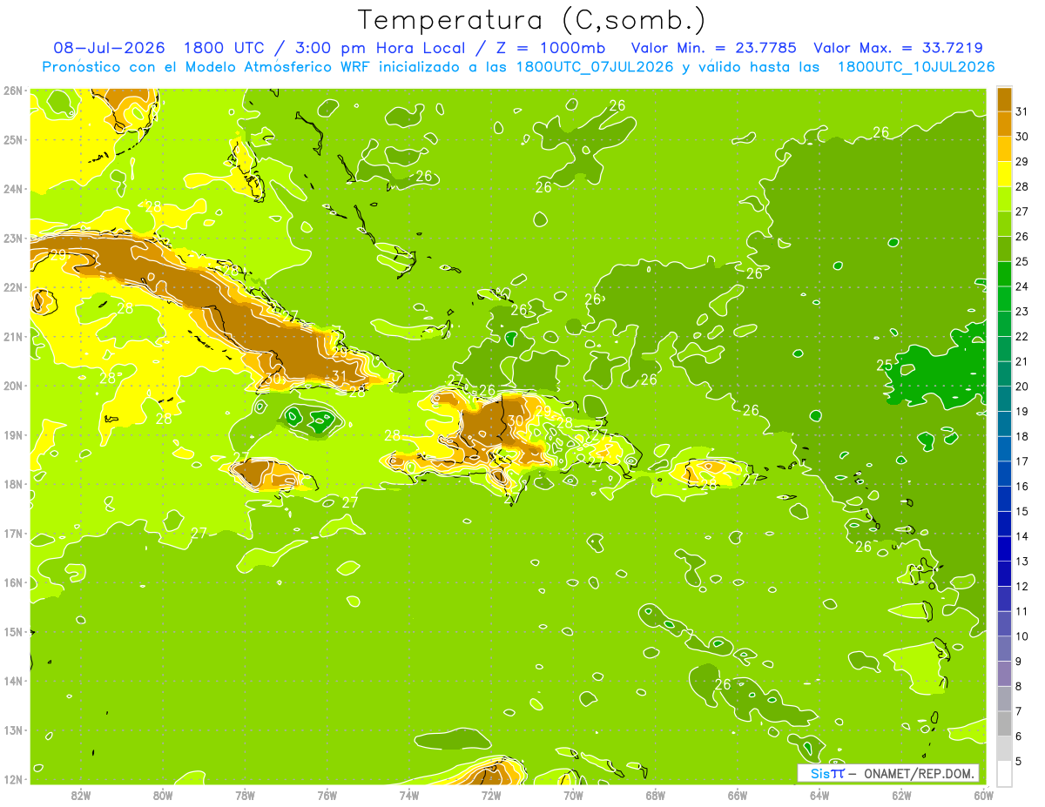The height and width of the screenshot is (807, 1045).
Task: Click the '13N' latitude axis label
Action: (12, 730)
